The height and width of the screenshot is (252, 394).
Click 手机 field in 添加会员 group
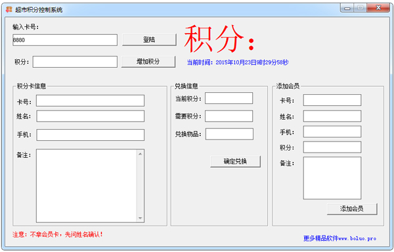pos(332,132)
